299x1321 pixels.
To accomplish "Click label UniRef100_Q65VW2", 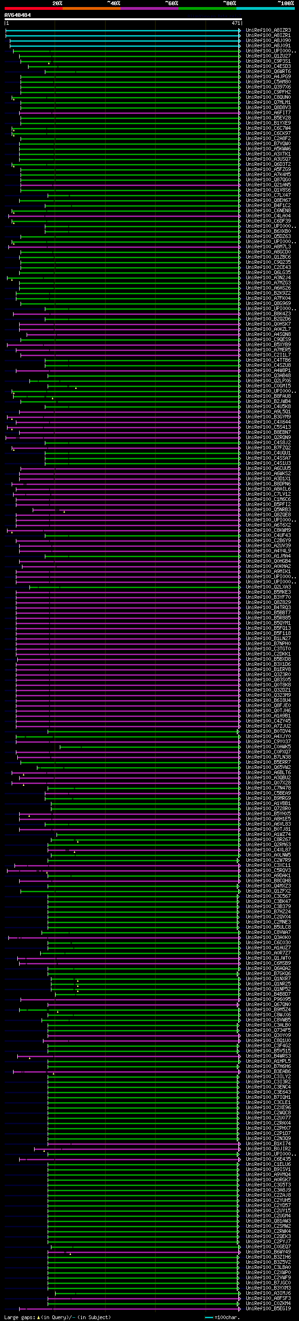I will pos(268,767).
